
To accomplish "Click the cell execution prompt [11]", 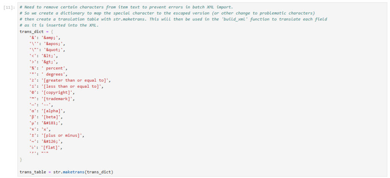I will (10, 8).
